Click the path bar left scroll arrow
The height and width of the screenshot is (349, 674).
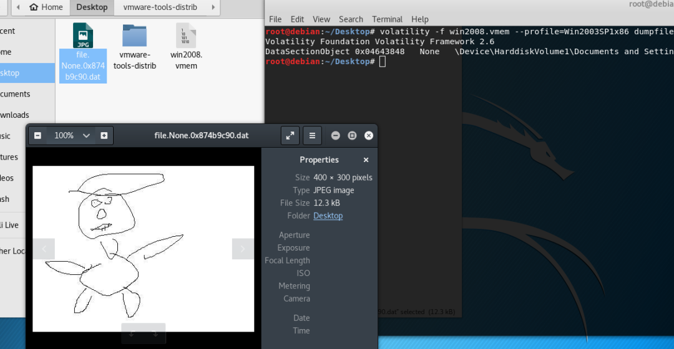(18, 7)
